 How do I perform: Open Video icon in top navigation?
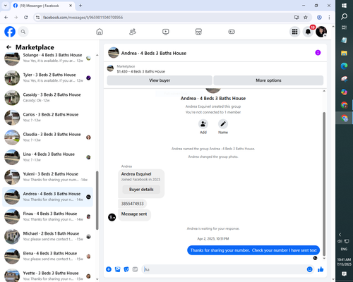166,32
